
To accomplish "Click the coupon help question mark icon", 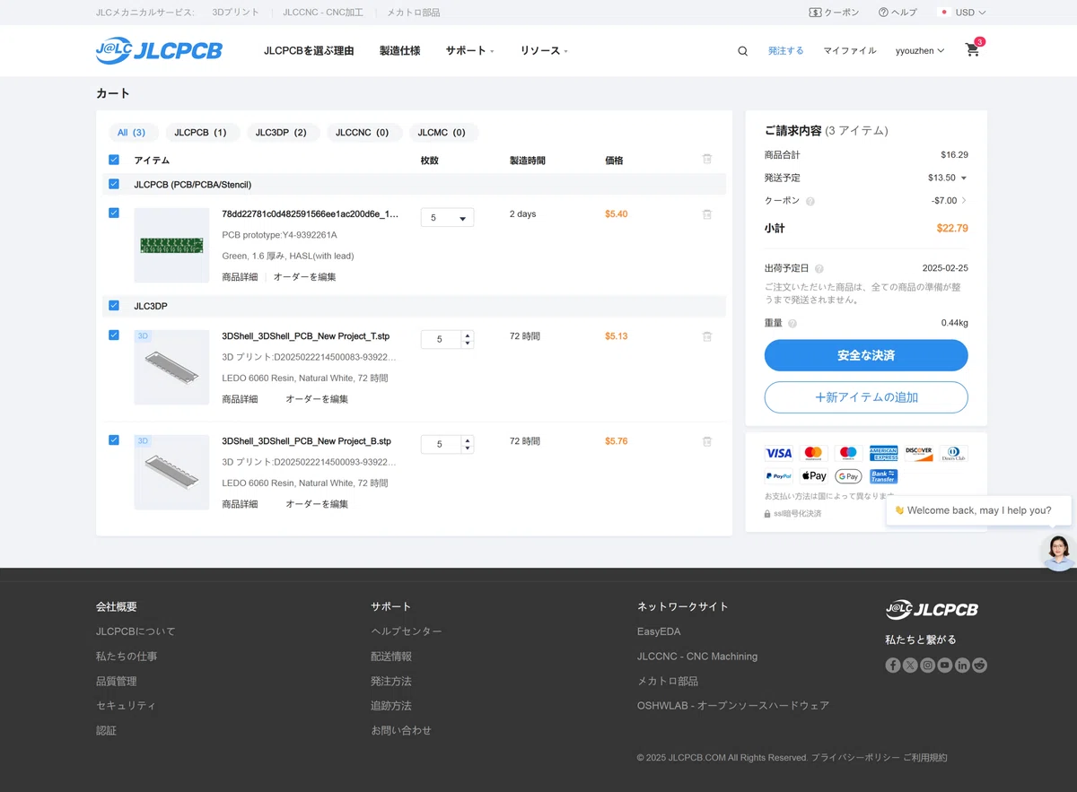I will tap(810, 202).
